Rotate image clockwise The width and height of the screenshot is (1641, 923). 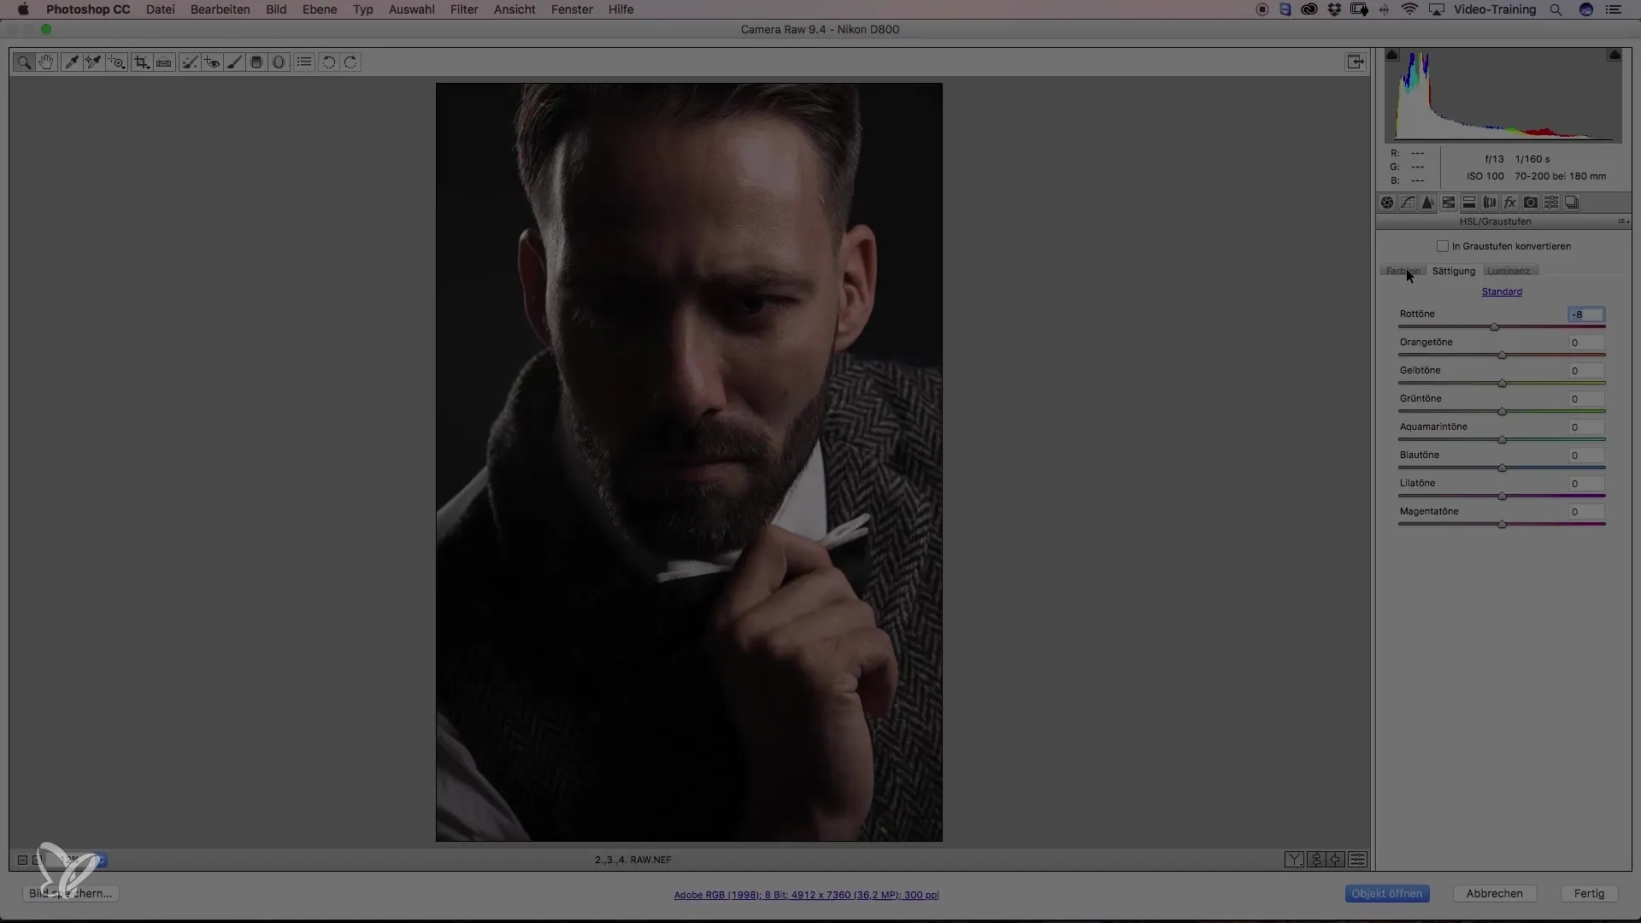tap(350, 62)
